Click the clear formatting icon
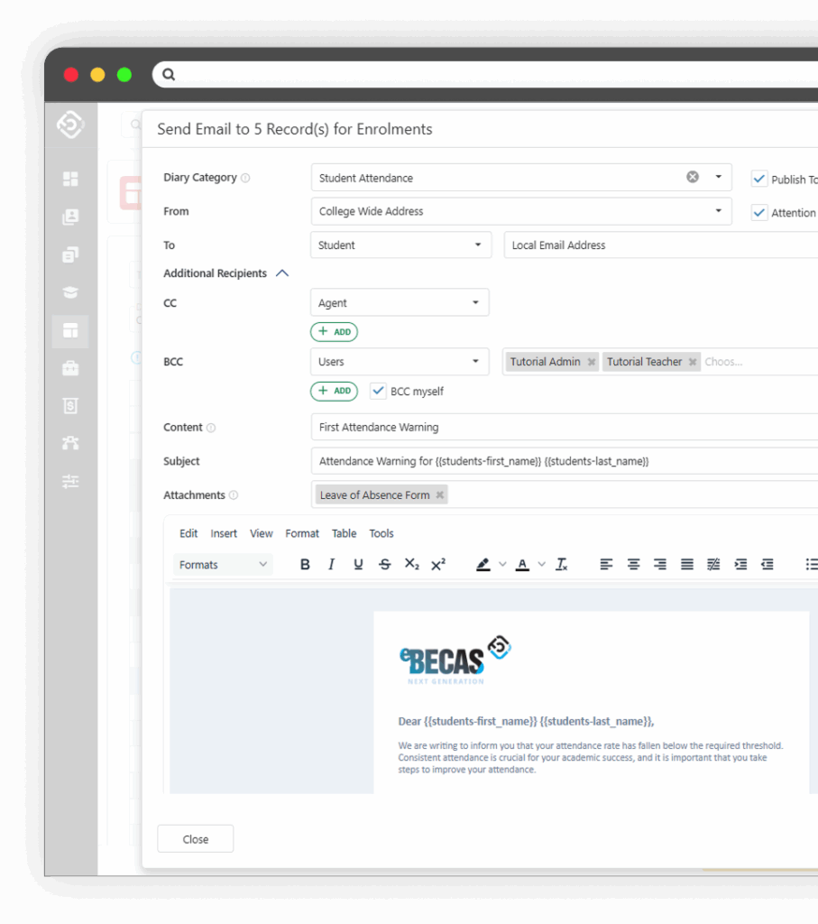Image resolution: width=818 pixels, height=924 pixels. (x=561, y=565)
